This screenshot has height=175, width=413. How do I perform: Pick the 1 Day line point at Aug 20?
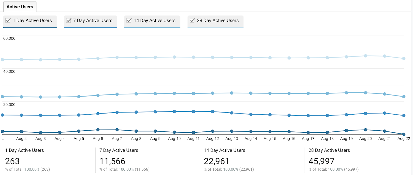366,130
